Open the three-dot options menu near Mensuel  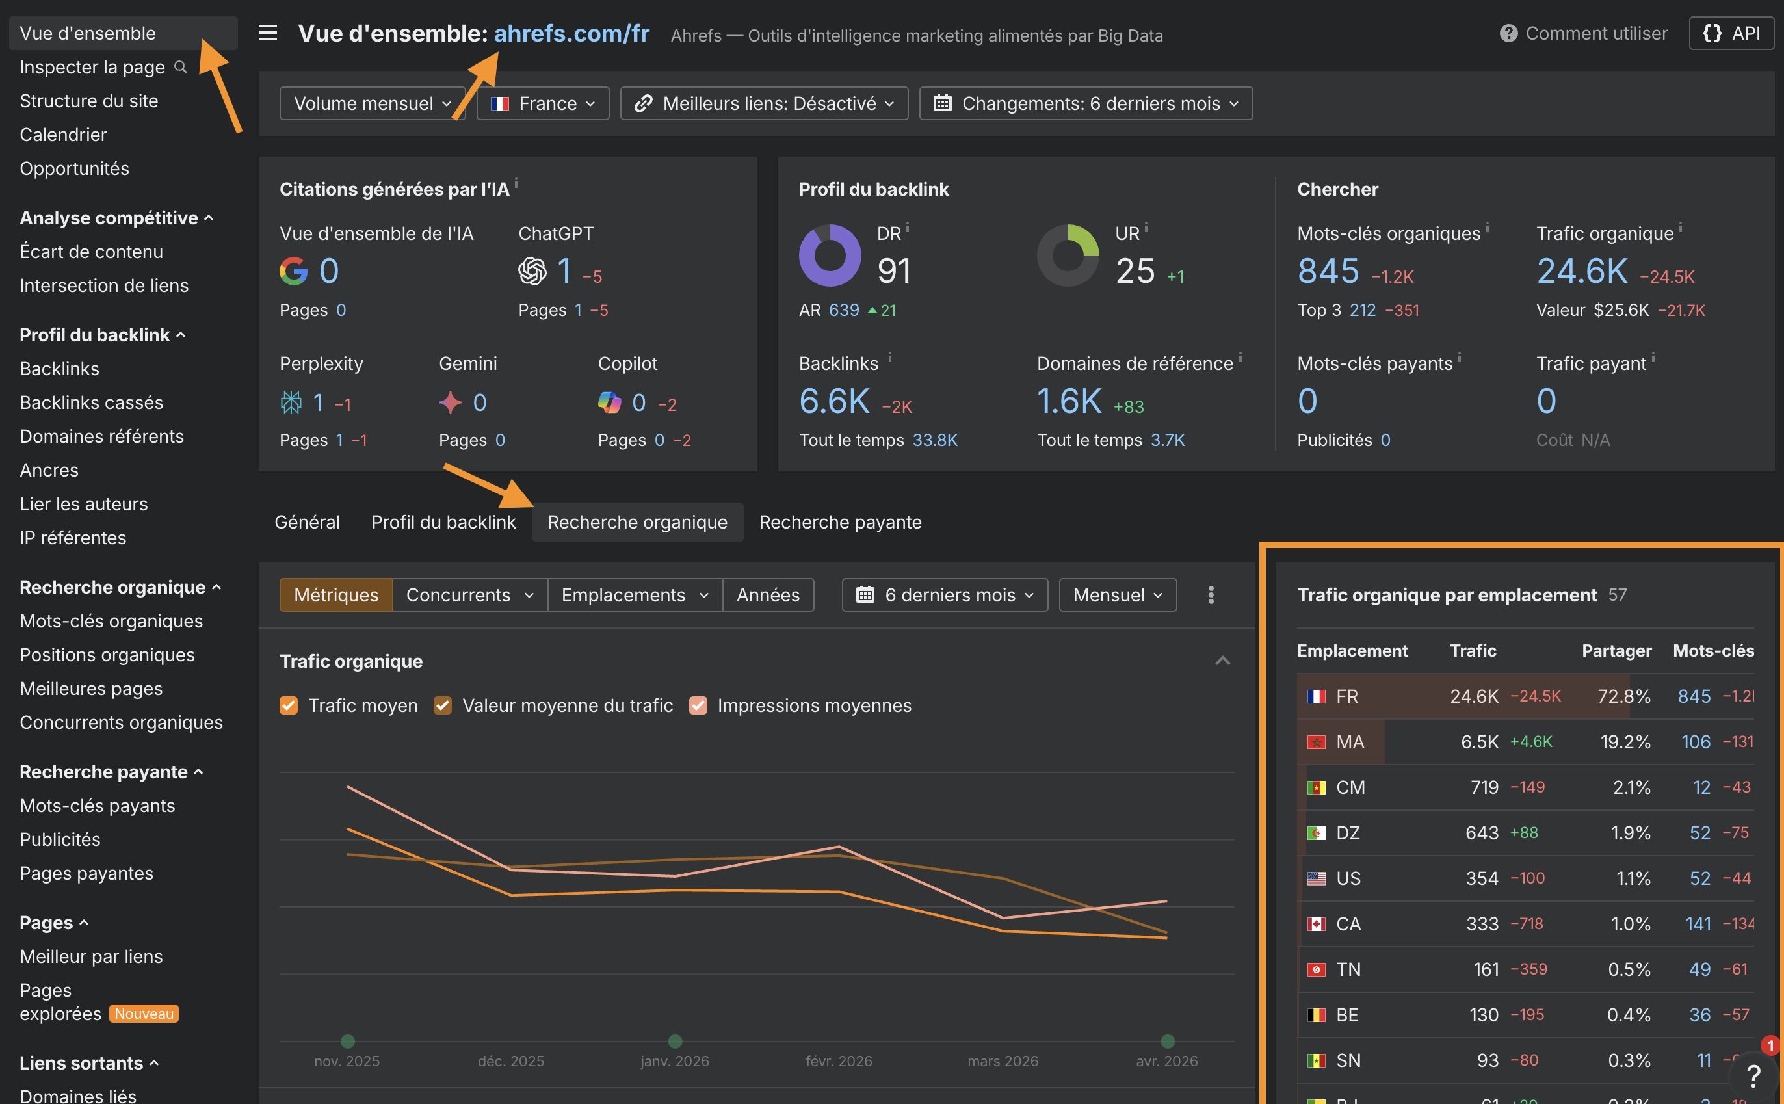click(1211, 594)
